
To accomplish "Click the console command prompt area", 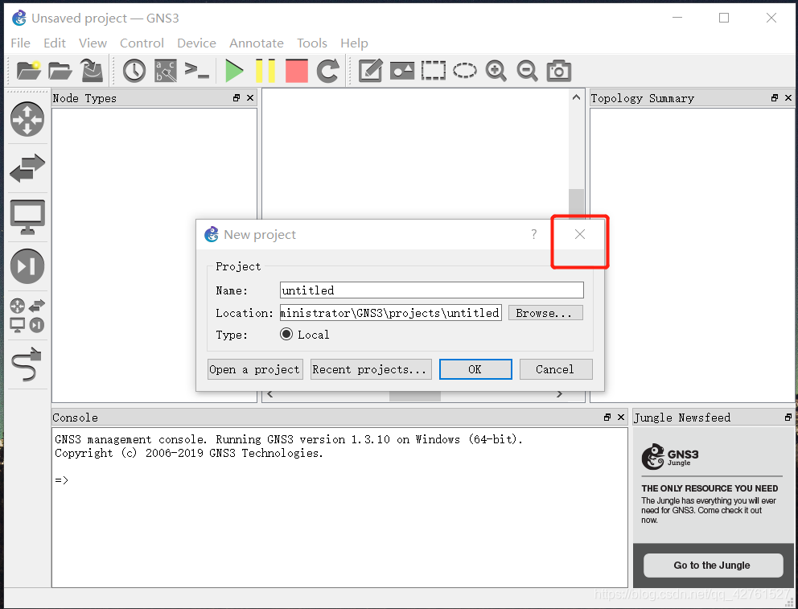I will point(339,508).
